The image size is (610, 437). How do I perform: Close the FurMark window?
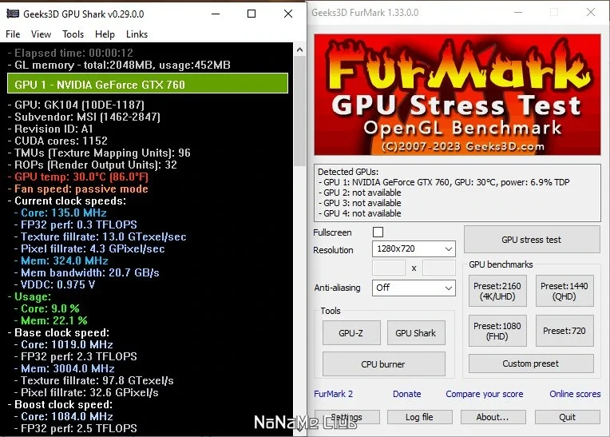point(591,13)
